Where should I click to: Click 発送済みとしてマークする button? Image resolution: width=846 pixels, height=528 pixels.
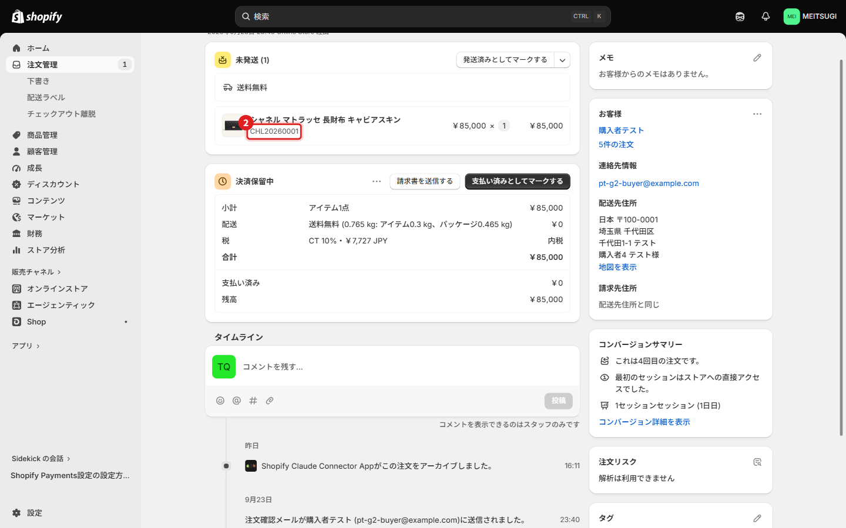coord(505,60)
